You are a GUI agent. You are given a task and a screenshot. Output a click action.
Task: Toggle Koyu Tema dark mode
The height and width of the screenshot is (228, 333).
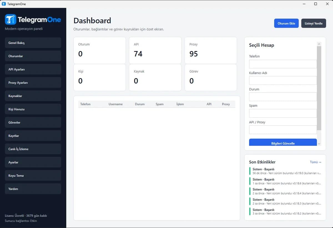coord(33,176)
